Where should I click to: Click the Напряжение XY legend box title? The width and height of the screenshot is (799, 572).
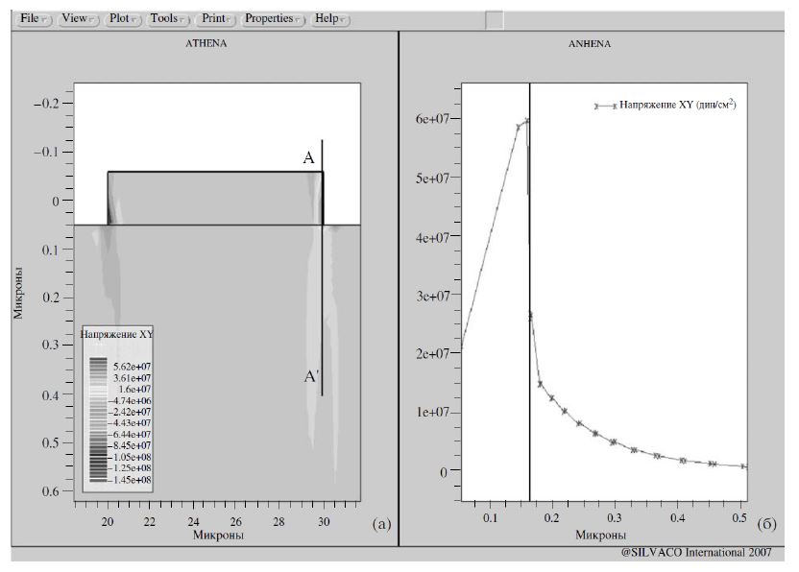[x=116, y=334]
